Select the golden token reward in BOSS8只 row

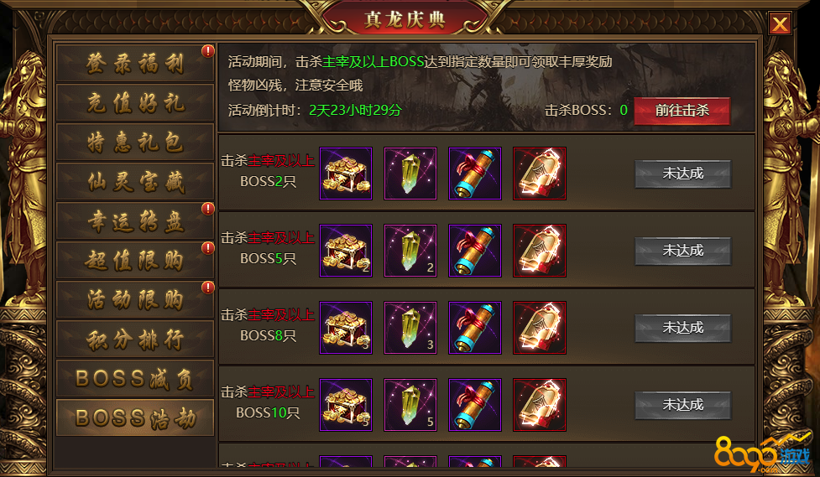click(x=540, y=328)
